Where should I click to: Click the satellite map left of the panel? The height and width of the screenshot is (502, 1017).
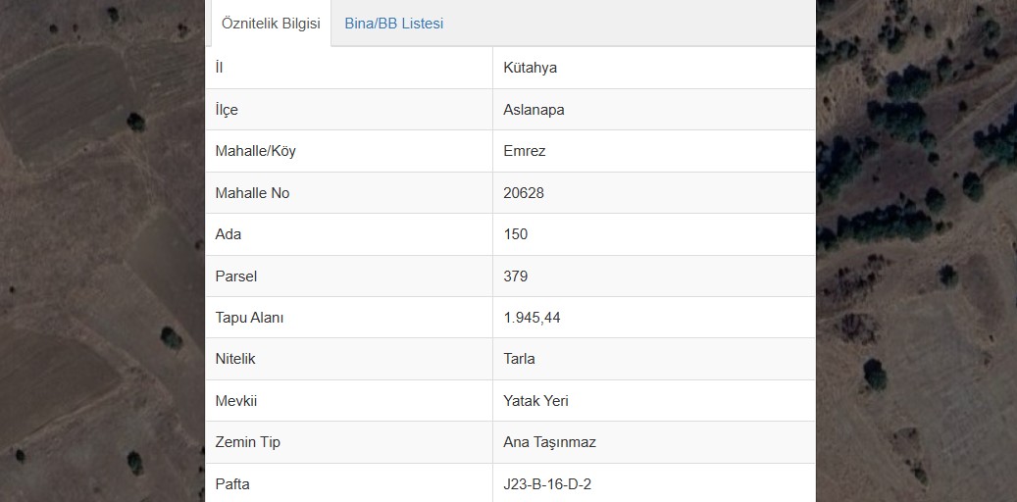point(102,251)
